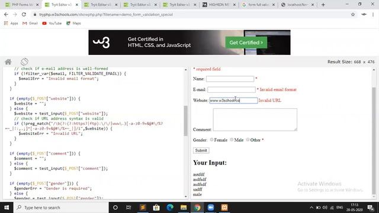
Task: Open Cortana from the taskbar circle icon
Action: pyautogui.click(x=115, y=208)
